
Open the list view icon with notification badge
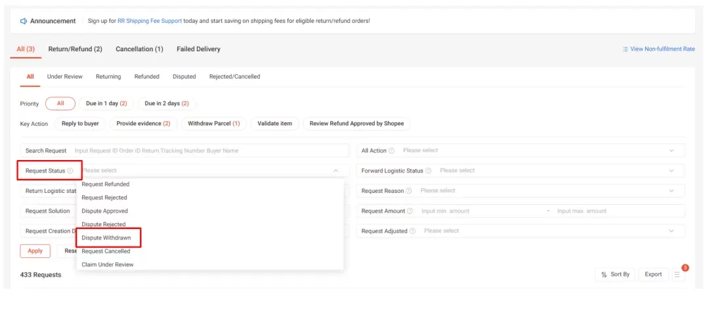[677, 274]
